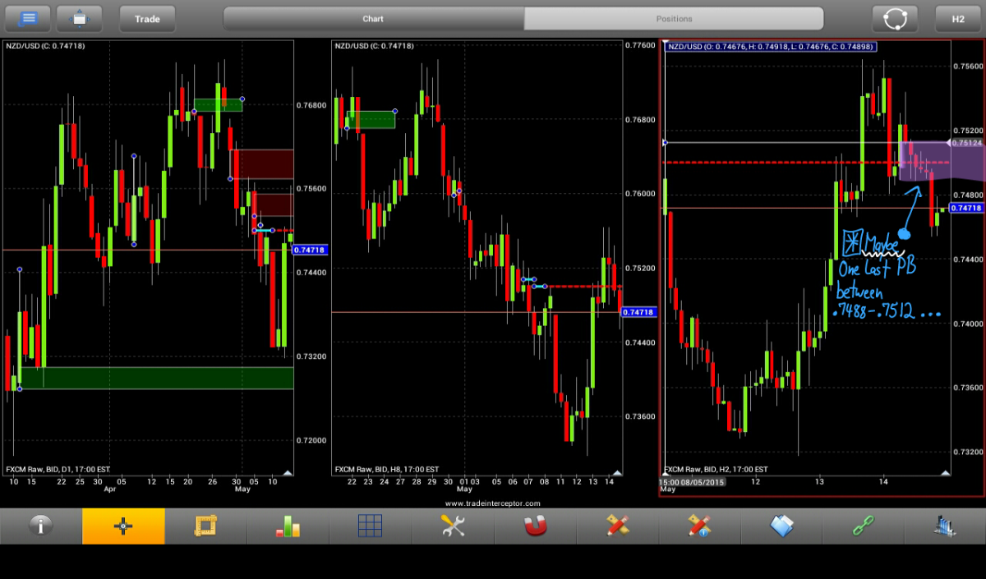Select the pencil with info badge tool
Image resolution: width=986 pixels, height=579 pixels.
pyautogui.click(x=699, y=526)
